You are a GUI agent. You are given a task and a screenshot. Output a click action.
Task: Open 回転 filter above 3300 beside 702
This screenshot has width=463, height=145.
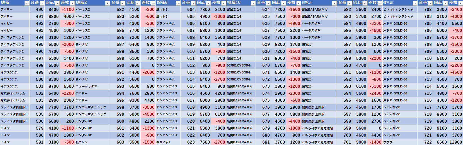pyautogui.click(x=445, y=3)
